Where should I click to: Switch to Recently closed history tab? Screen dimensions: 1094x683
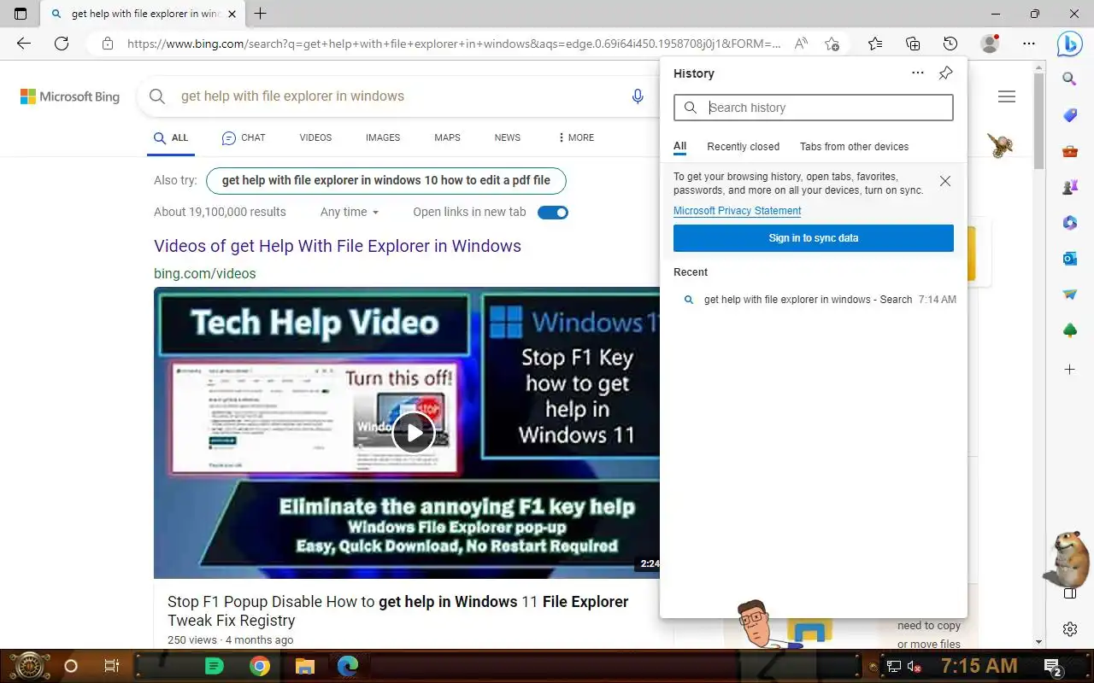[x=744, y=147]
